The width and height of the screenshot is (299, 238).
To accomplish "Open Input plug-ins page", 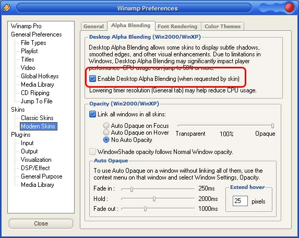I will 27,143.
